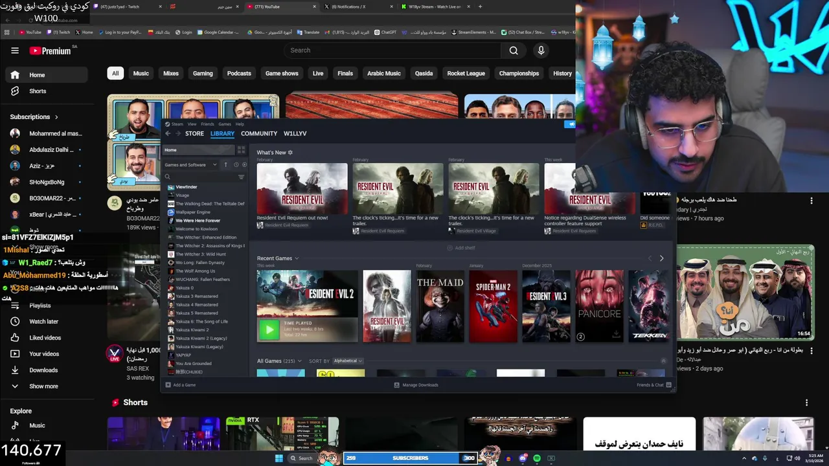Click Add shelf in Steam library

click(x=461, y=248)
